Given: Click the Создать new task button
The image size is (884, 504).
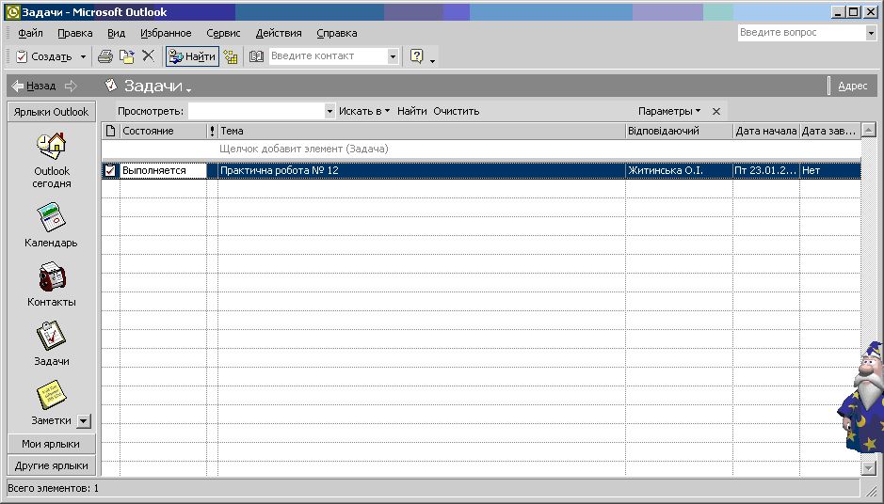Looking at the screenshot, I should pyautogui.click(x=44, y=56).
